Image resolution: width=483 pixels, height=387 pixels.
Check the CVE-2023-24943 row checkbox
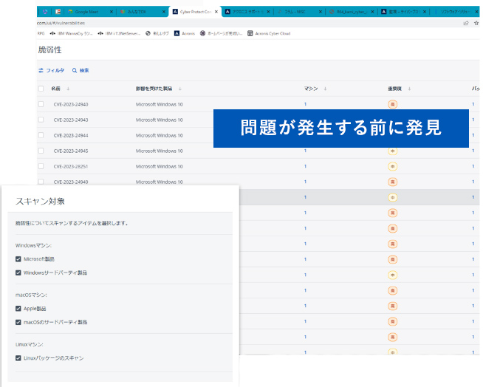click(41, 120)
